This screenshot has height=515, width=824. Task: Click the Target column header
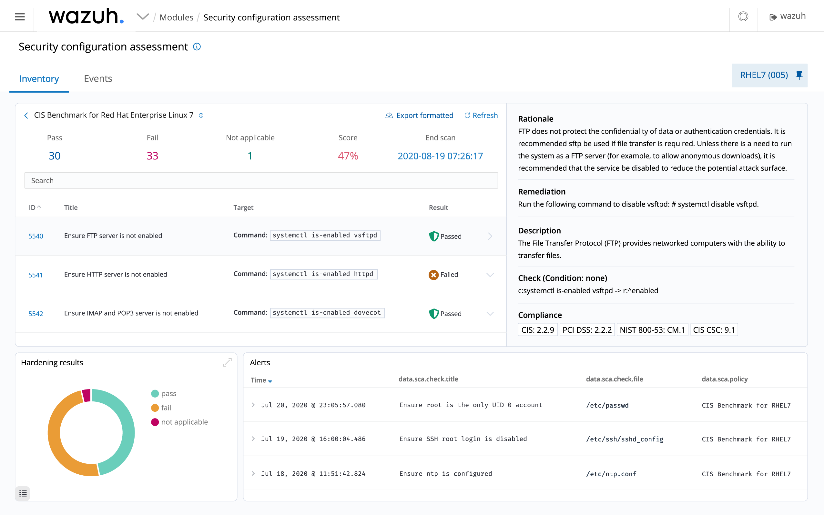tap(243, 207)
